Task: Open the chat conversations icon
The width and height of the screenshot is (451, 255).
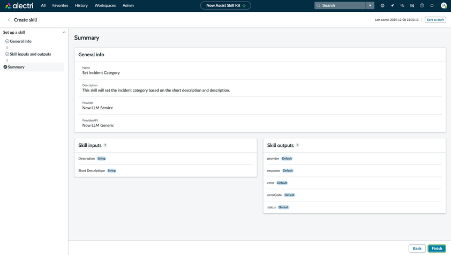Action: coord(402,5)
